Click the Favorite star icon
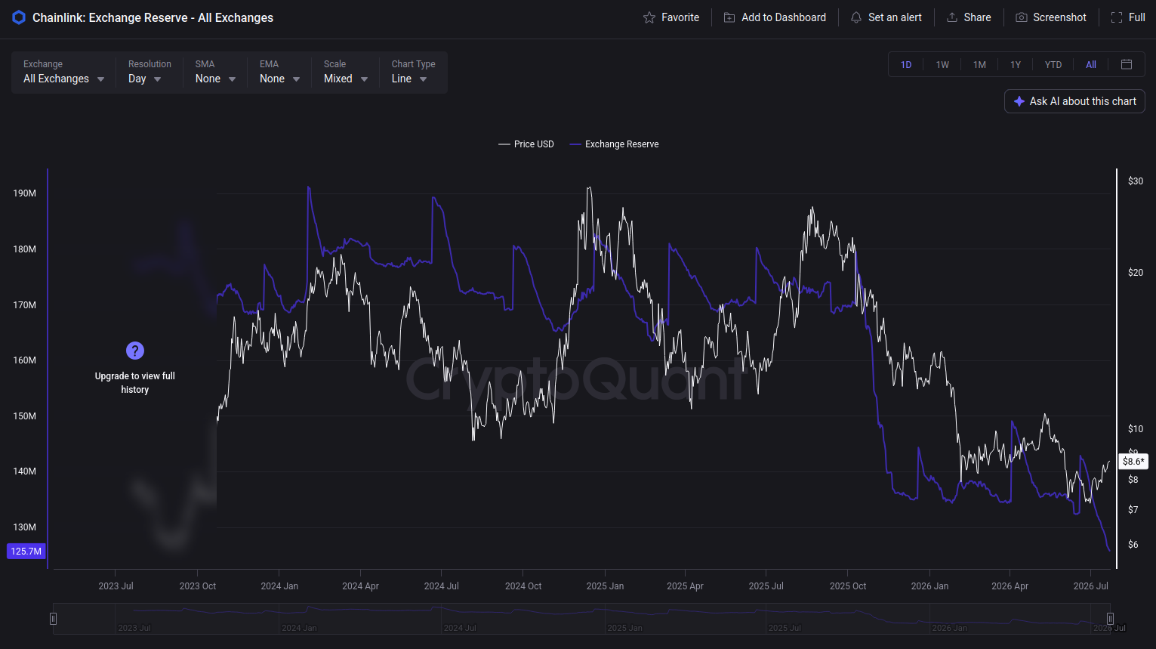 (649, 17)
